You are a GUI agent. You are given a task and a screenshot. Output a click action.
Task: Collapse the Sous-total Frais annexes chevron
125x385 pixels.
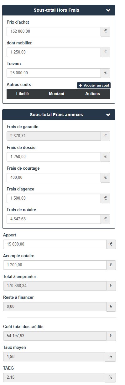[x=108, y=115]
